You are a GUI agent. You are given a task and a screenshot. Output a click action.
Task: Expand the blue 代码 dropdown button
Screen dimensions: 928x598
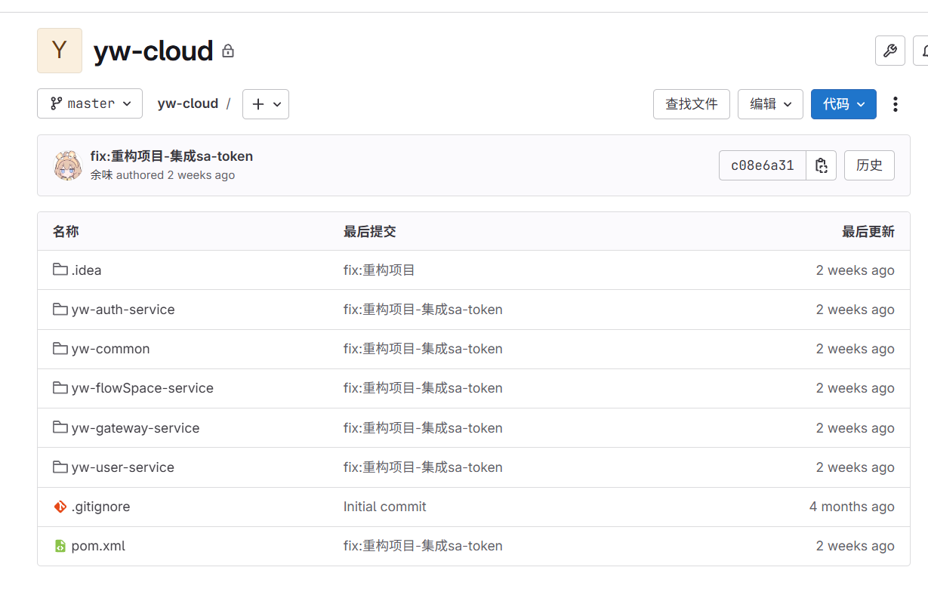[x=843, y=104]
